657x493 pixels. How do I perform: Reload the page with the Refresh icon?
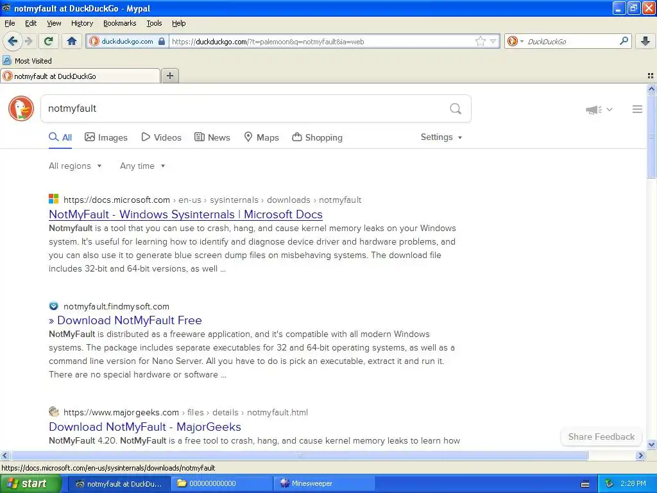click(49, 41)
